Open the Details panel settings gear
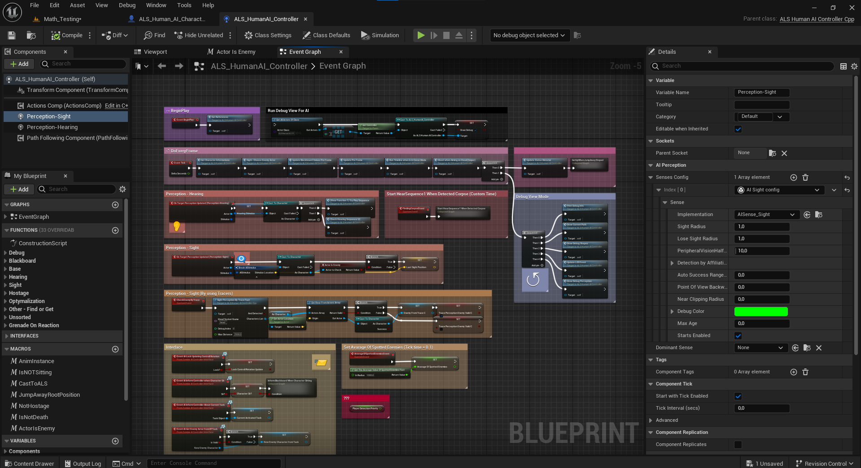 click(854, 66)
